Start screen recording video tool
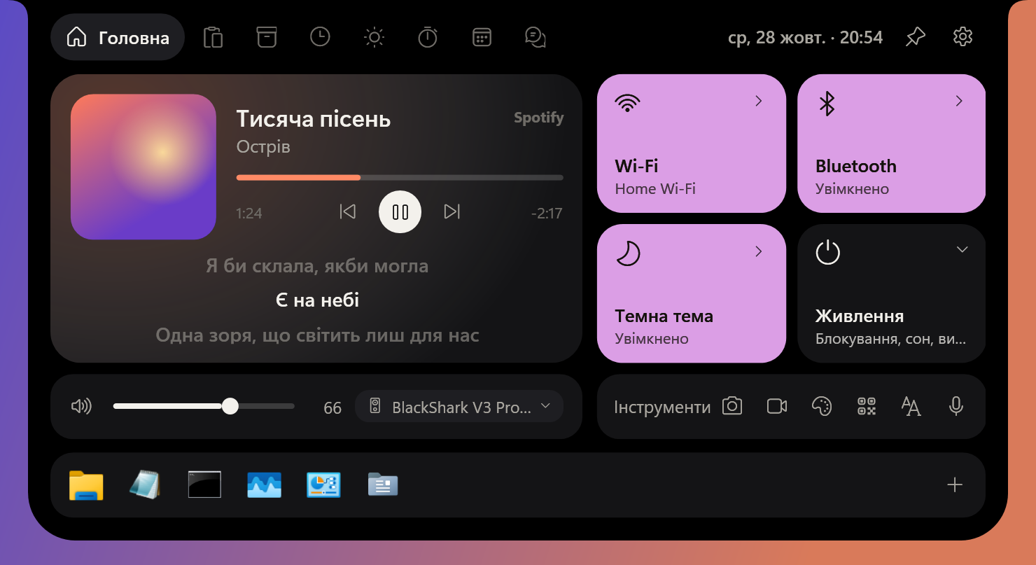Screen dimensions: 1036x565 coord(777,406)
